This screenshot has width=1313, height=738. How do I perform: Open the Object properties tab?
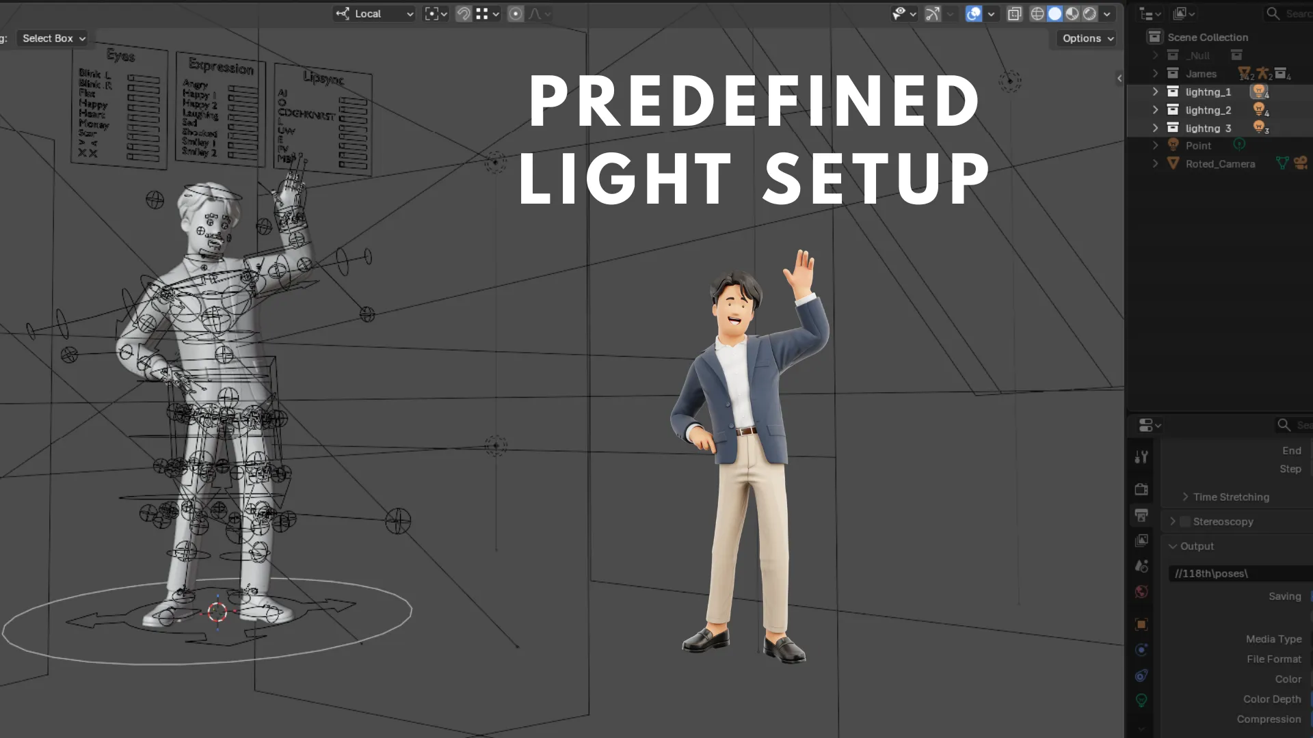(x=1141, y=624)
